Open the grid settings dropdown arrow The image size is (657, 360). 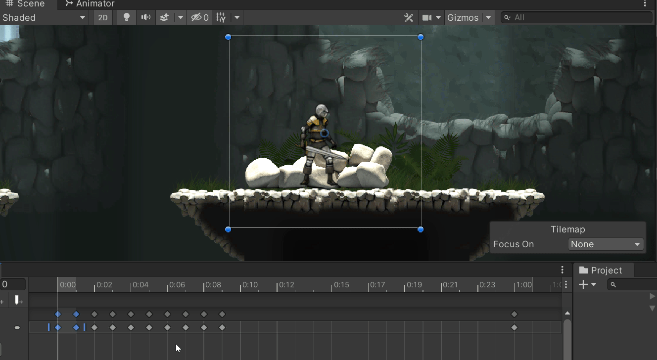coord(237,17)
